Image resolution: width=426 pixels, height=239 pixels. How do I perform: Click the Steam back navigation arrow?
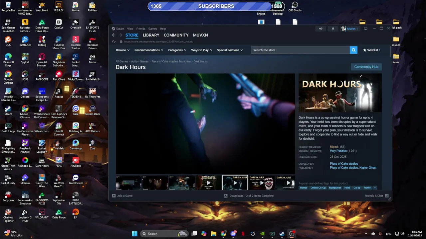click(x=113, y=35)
